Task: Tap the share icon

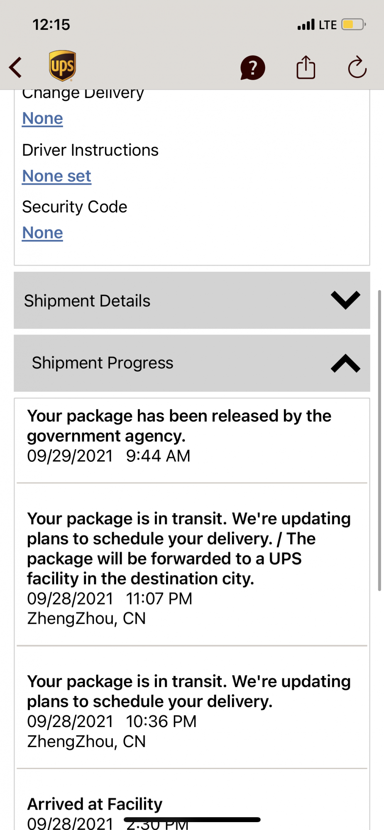Action: 306,67
